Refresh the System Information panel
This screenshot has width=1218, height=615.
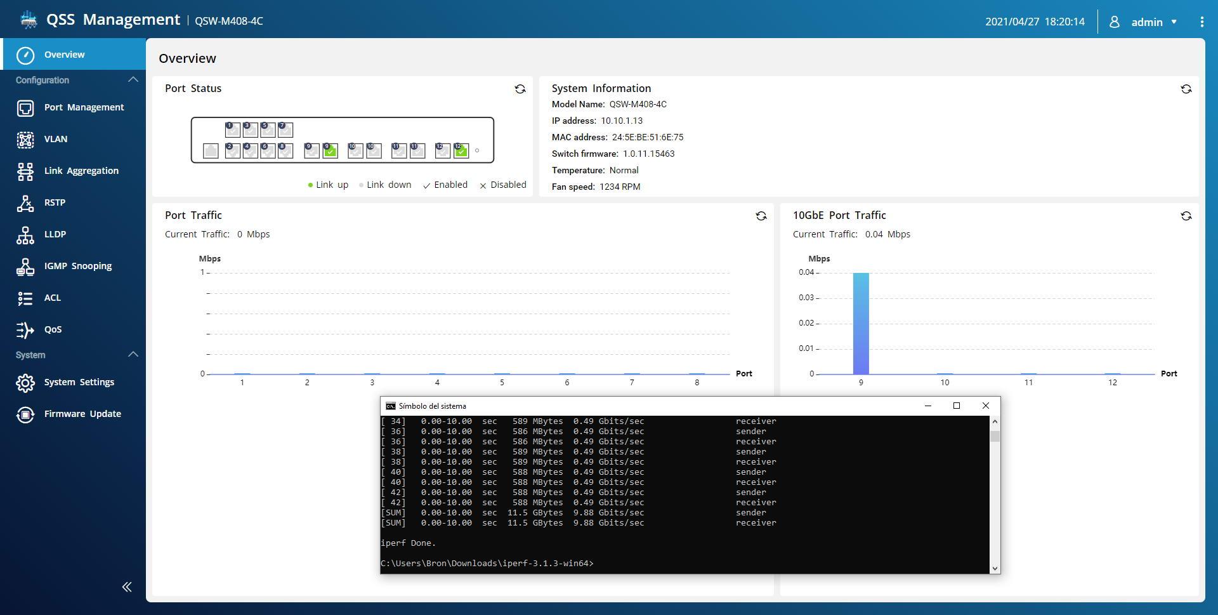click(1186, 89)
